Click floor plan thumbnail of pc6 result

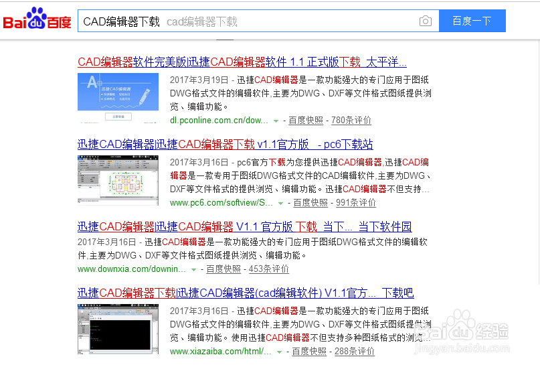click(118, 180)
